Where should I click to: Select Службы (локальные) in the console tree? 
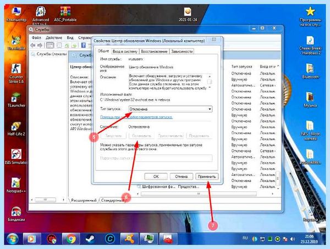[x=49, y=54]
